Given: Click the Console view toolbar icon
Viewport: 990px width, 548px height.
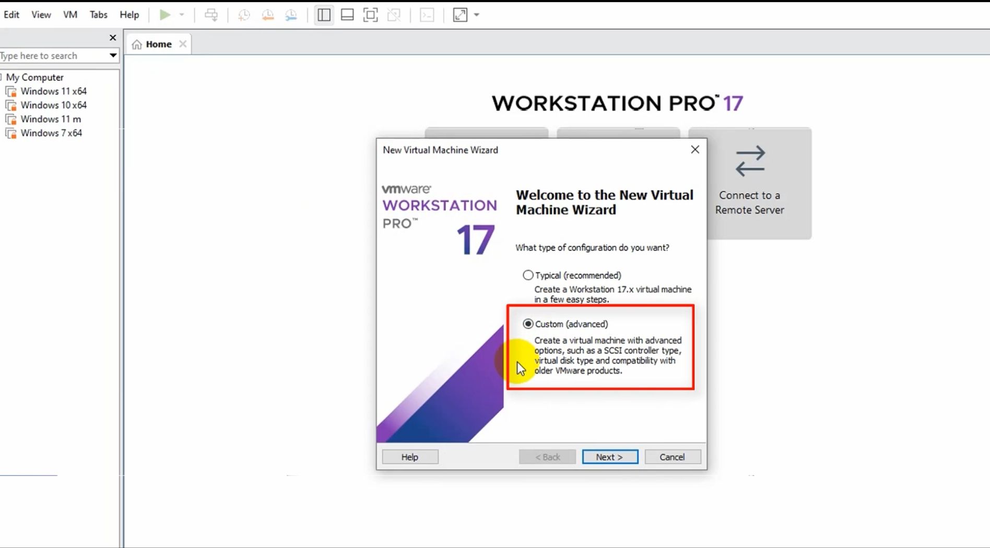Looking at the screenshot, I should (x=427, y=15).
